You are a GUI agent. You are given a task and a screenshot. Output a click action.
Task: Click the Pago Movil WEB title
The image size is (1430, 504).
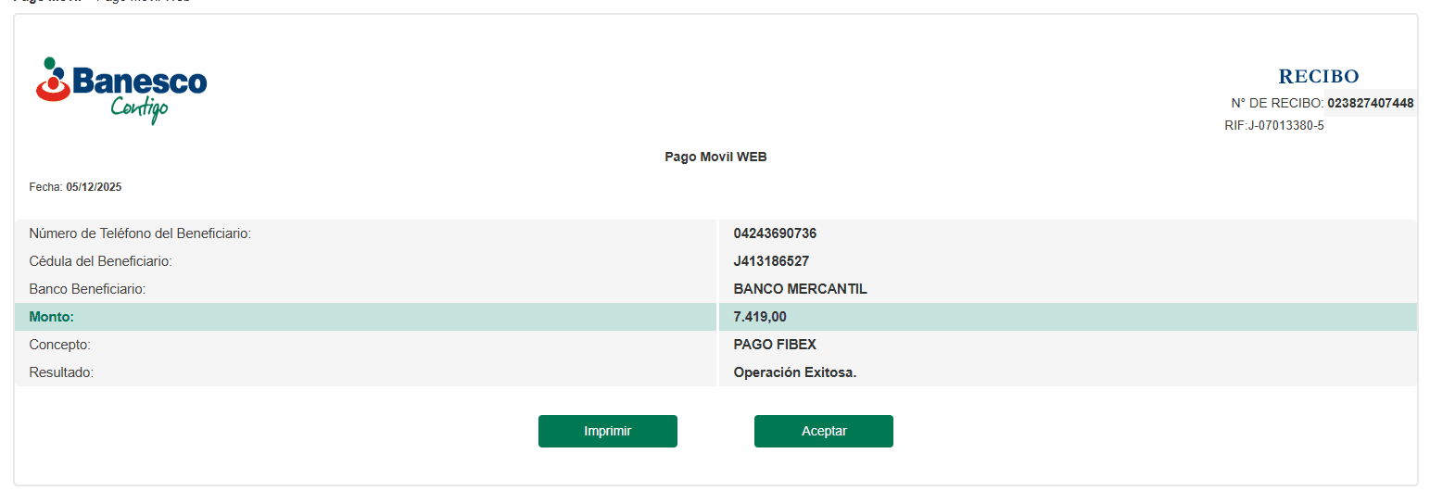coord(715,157)
